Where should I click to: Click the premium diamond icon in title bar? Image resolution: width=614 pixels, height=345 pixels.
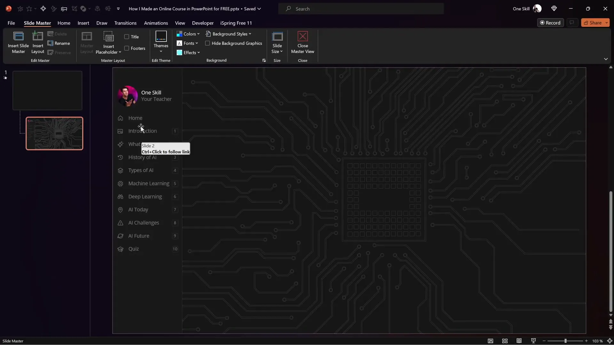click(x=554, y=9)
